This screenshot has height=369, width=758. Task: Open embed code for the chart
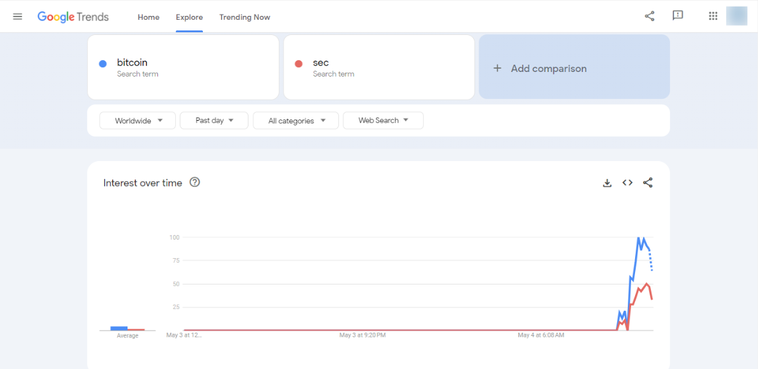pos(627,183)
